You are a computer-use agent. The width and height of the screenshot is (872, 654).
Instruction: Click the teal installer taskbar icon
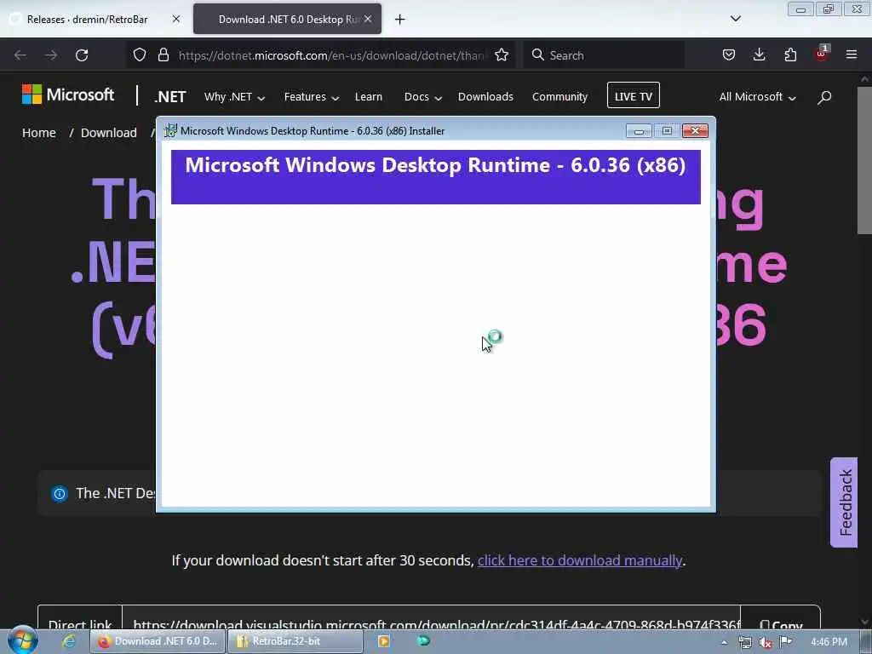[x=423, y=641]
